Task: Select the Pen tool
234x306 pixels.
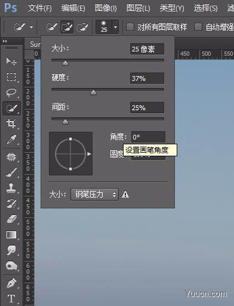Action: [11, 283]
